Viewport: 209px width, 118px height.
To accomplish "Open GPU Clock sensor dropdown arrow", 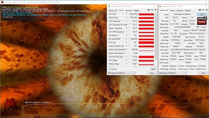I will tap(127, 14).
